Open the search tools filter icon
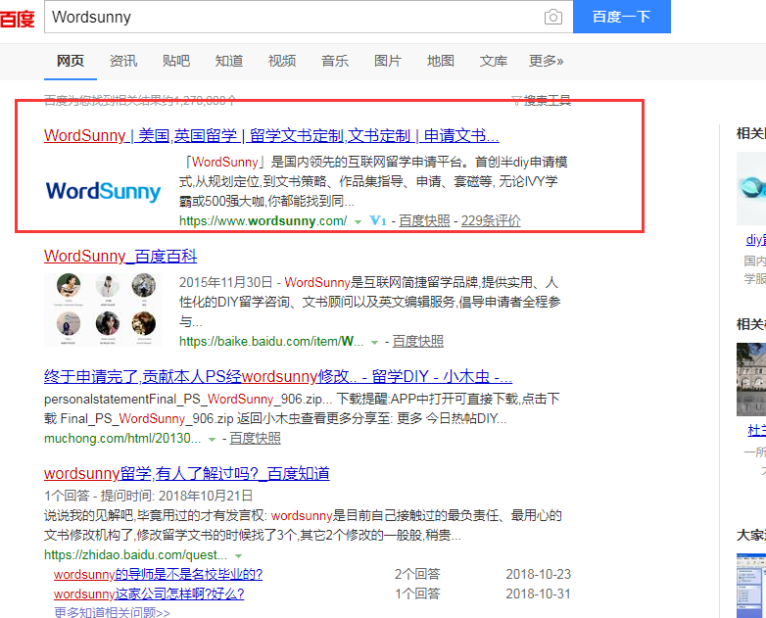 517,100
